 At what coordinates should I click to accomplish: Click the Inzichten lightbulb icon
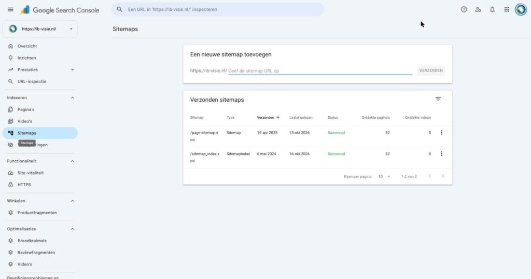tap(10, 58)
